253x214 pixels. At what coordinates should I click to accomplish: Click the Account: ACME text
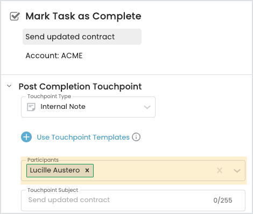54,56
